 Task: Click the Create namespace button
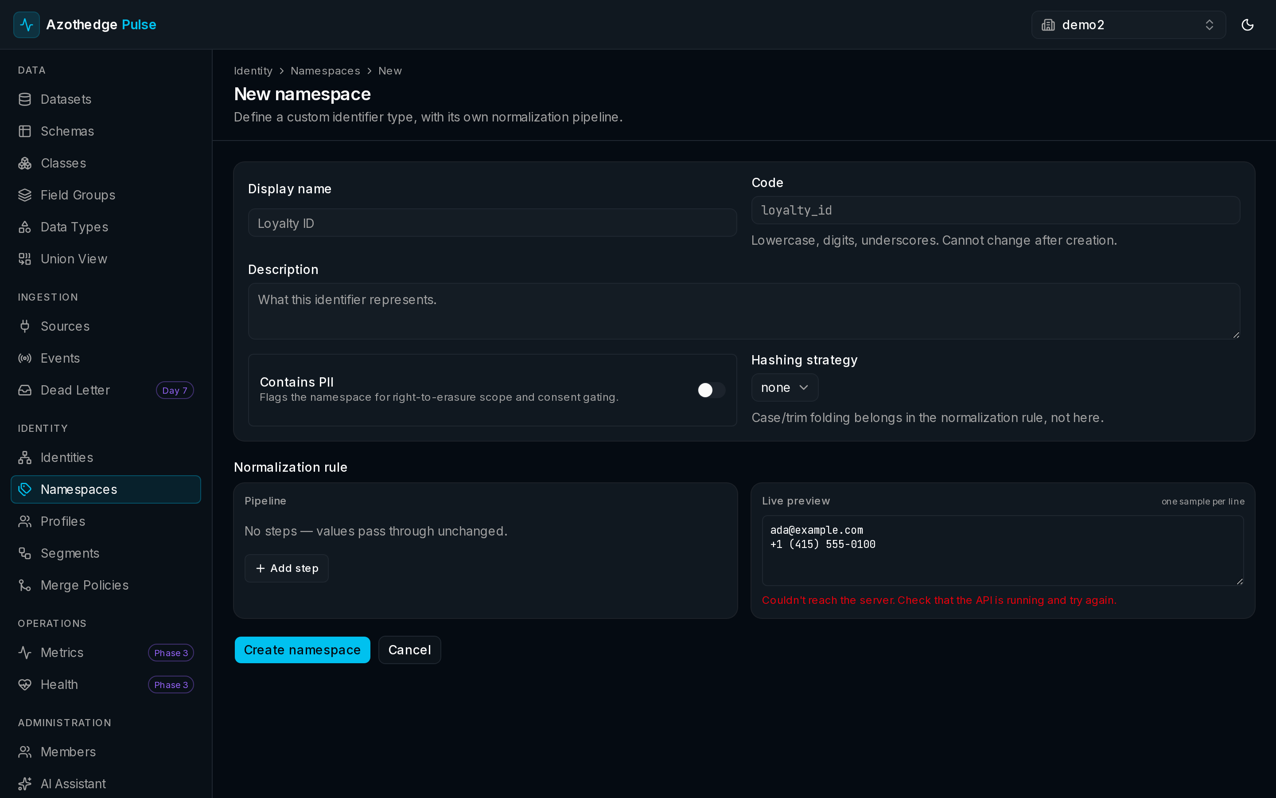coord(302,649)
